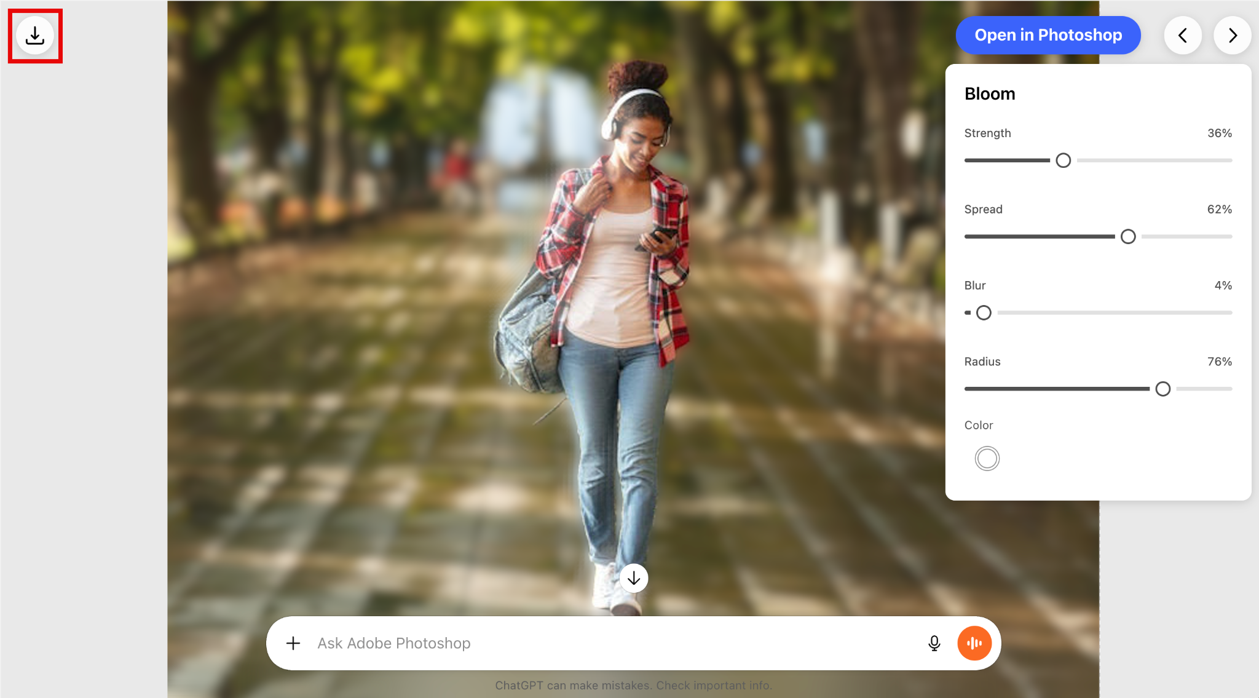Go to the previous effect with left chevron
Viewport: 1259px width, 698px height.
pos(1182,36)
